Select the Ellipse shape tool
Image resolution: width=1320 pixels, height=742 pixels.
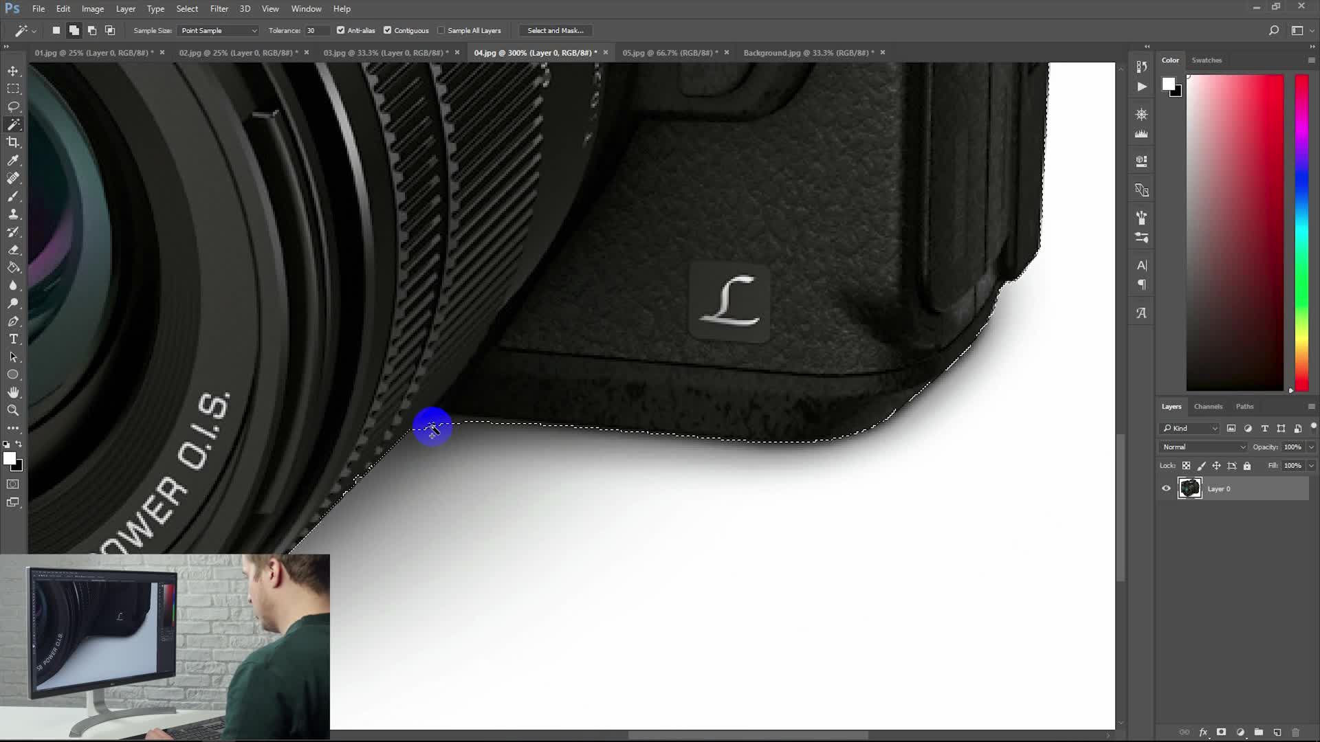13,374
